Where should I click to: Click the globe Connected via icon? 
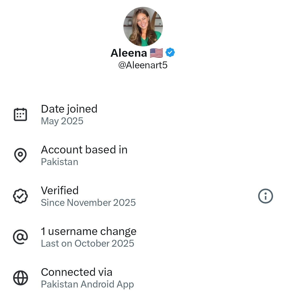(x=20, y=278)
